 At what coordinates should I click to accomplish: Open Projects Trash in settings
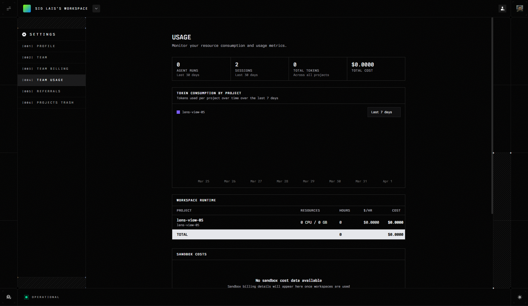55,102
